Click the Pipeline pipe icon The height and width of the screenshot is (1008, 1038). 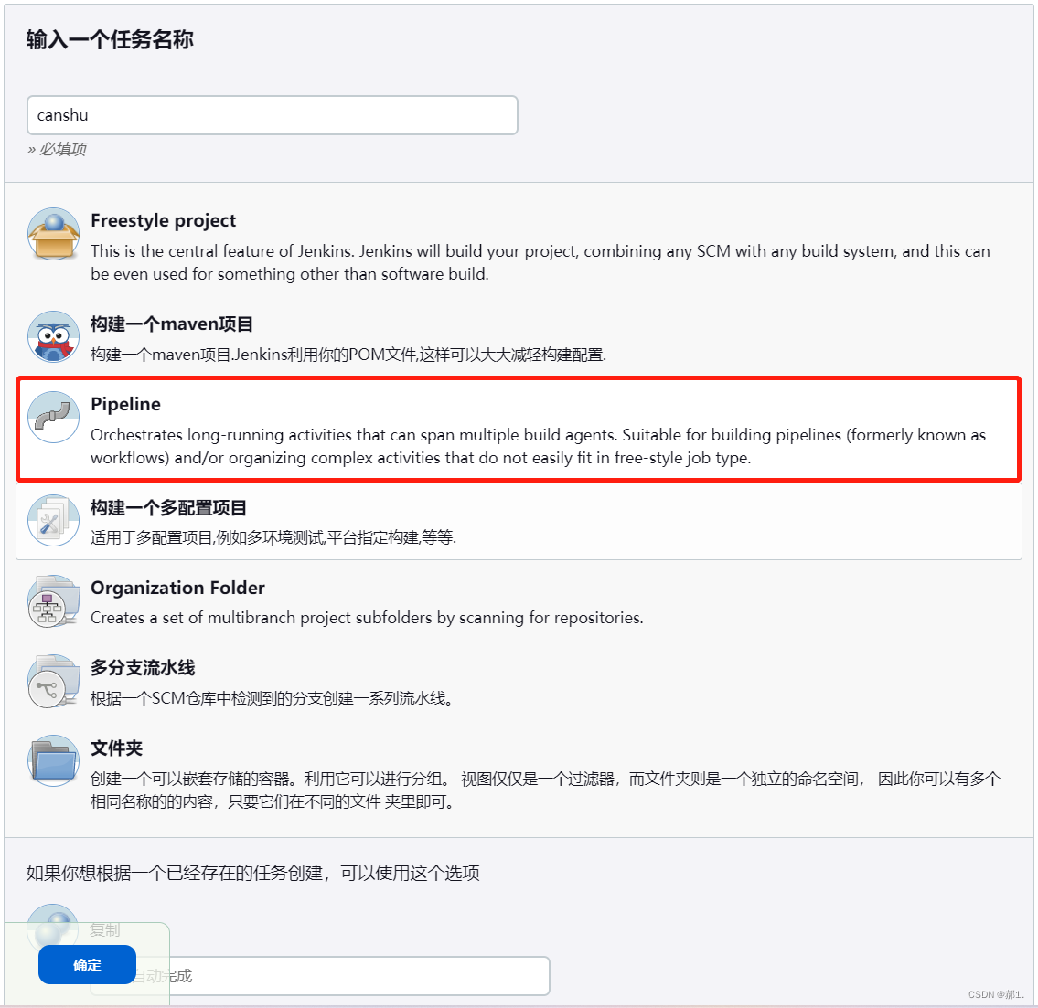pyautogui.click(x=54, y=417)
